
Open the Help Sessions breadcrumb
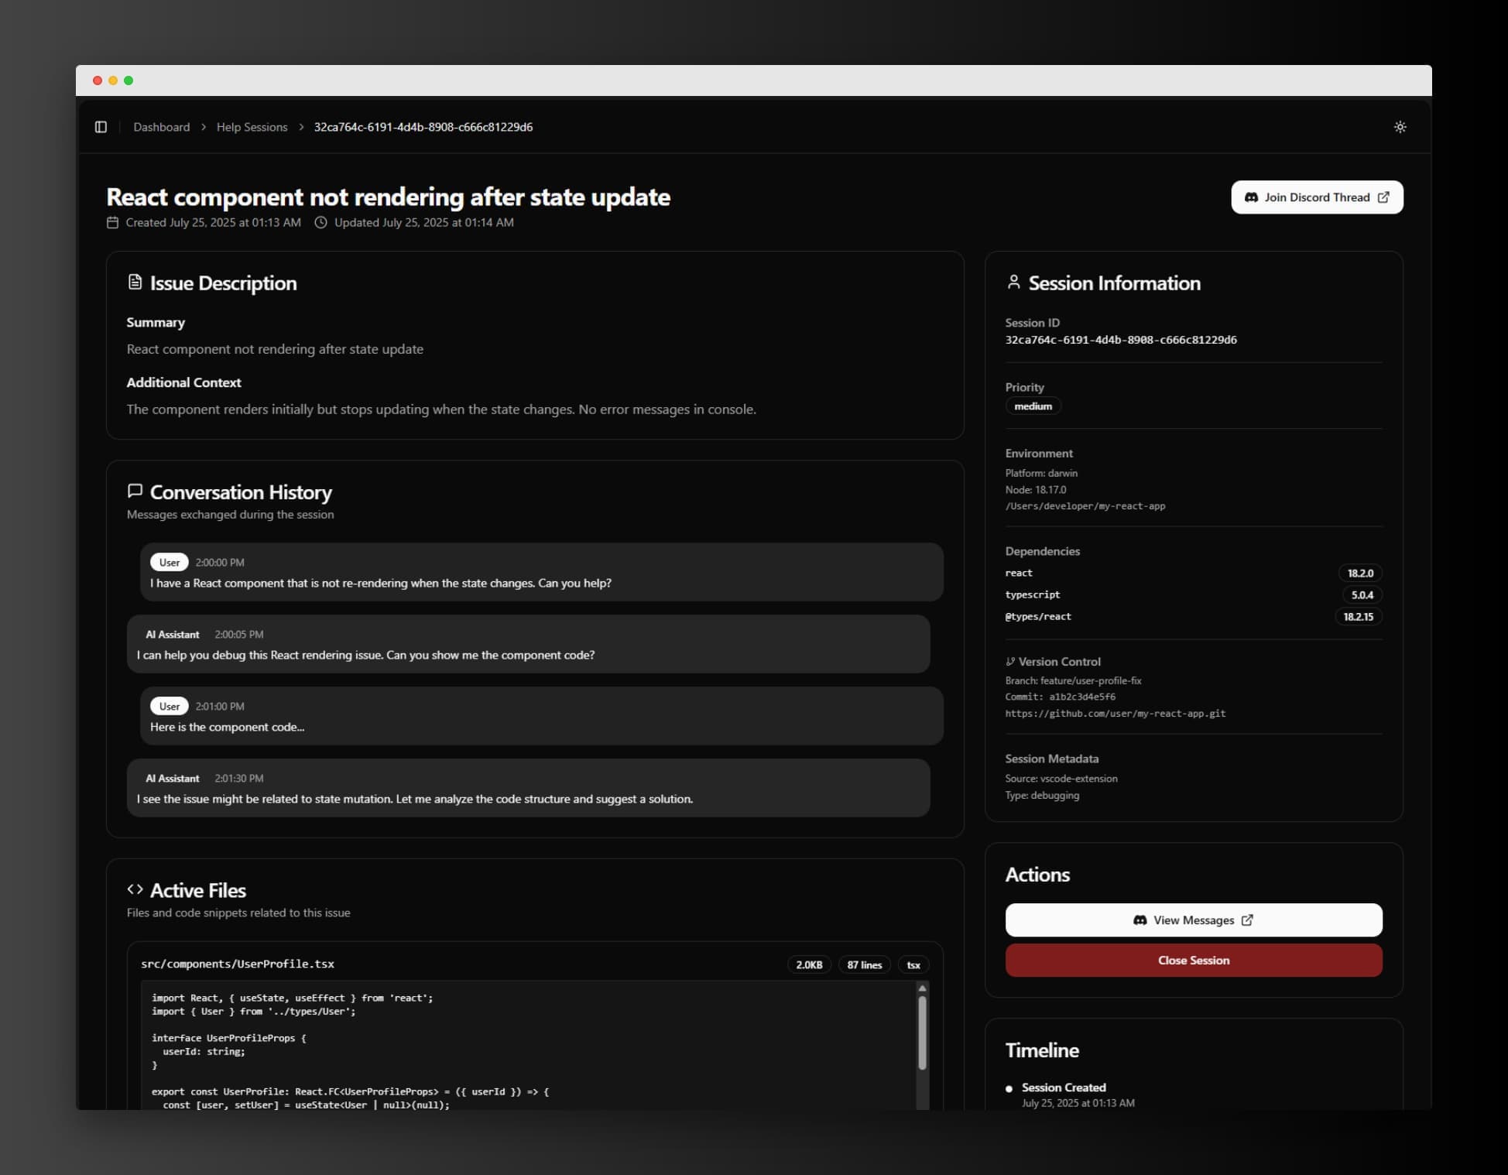(x=251, y=127)
